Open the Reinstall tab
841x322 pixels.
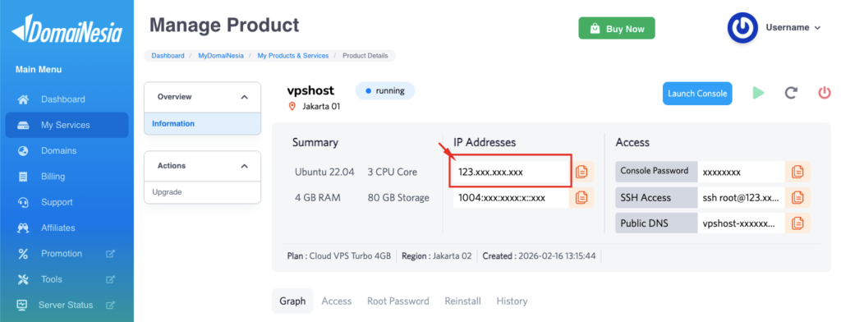(462, 301)
